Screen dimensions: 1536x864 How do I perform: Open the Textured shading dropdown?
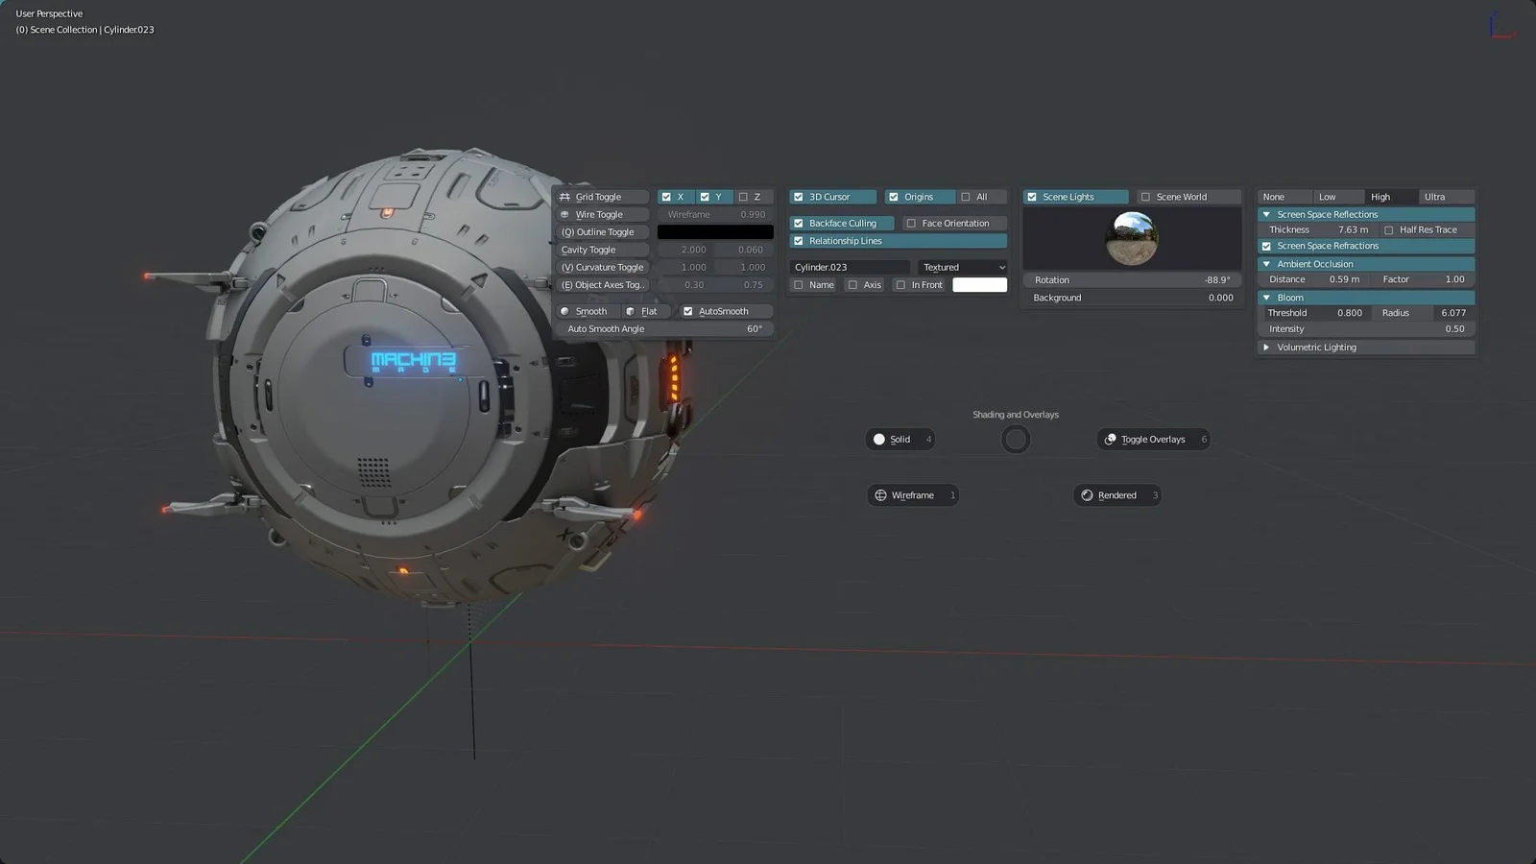point(962,266)
